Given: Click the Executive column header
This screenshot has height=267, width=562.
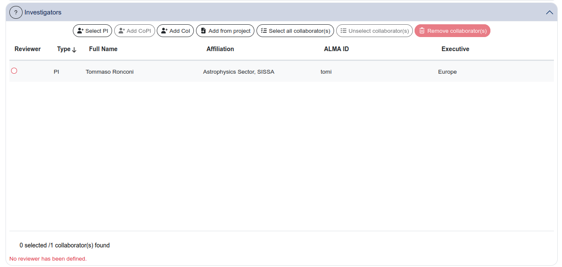Looking at the screenshot, I should click(455, 49).
